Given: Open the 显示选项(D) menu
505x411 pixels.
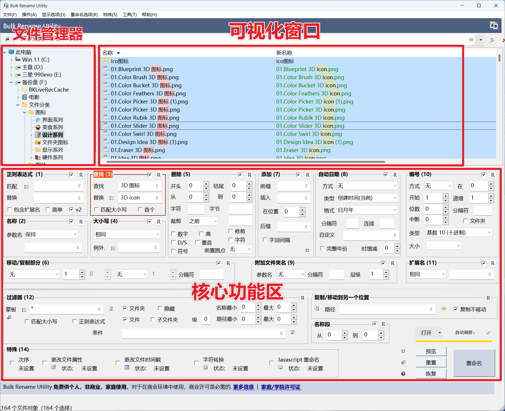Looking at the screenshot, I should pos(54,14).
